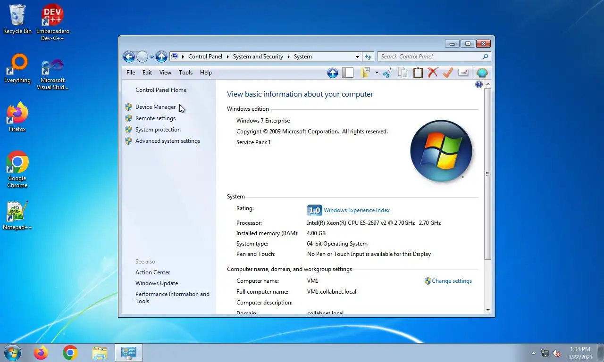Screen dimensions: 604x362
Task: Open Device Manager from sidebar
Action: (x=155, y=107)
